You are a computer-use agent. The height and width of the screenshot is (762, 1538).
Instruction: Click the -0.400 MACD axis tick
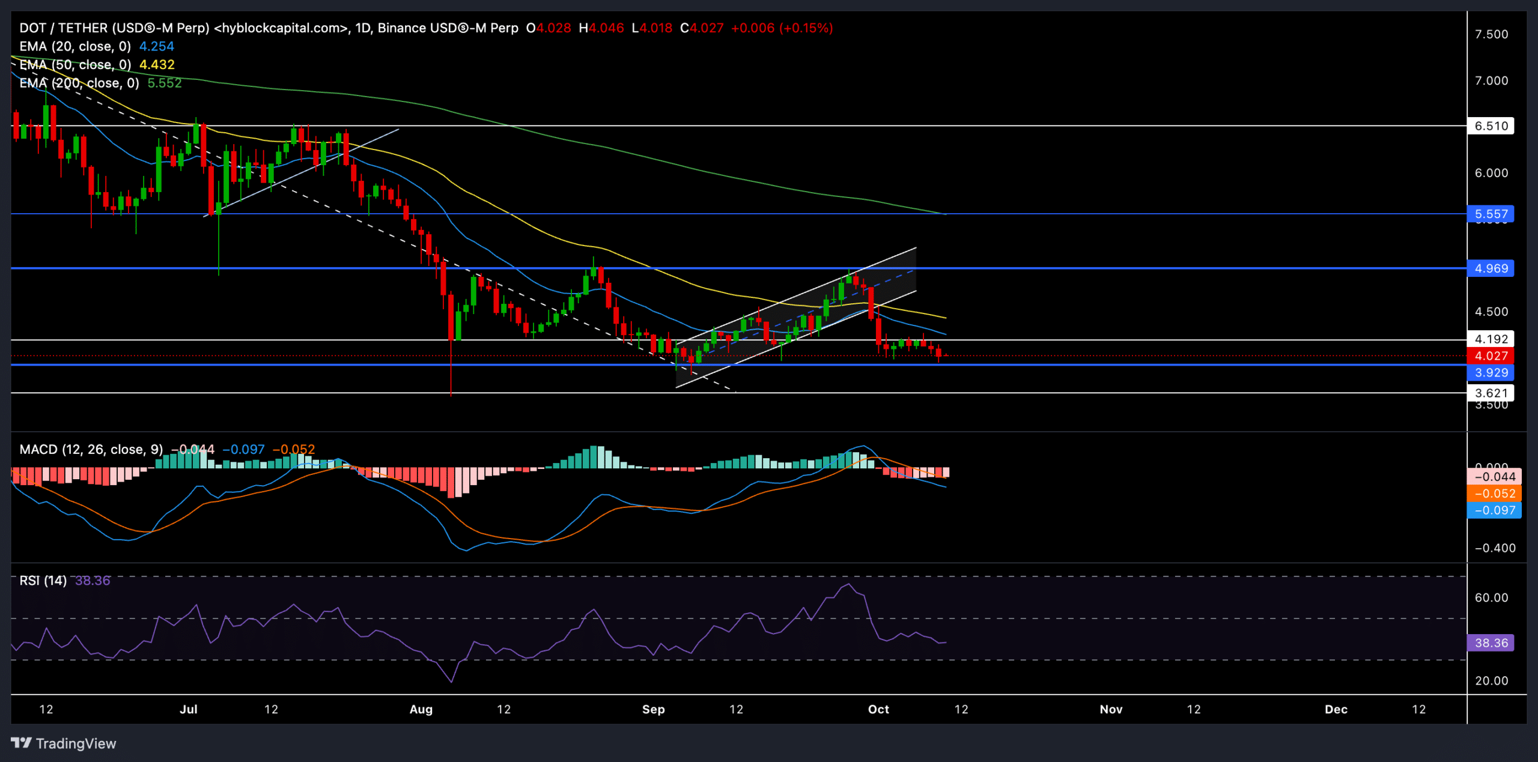coord(1495,548)
